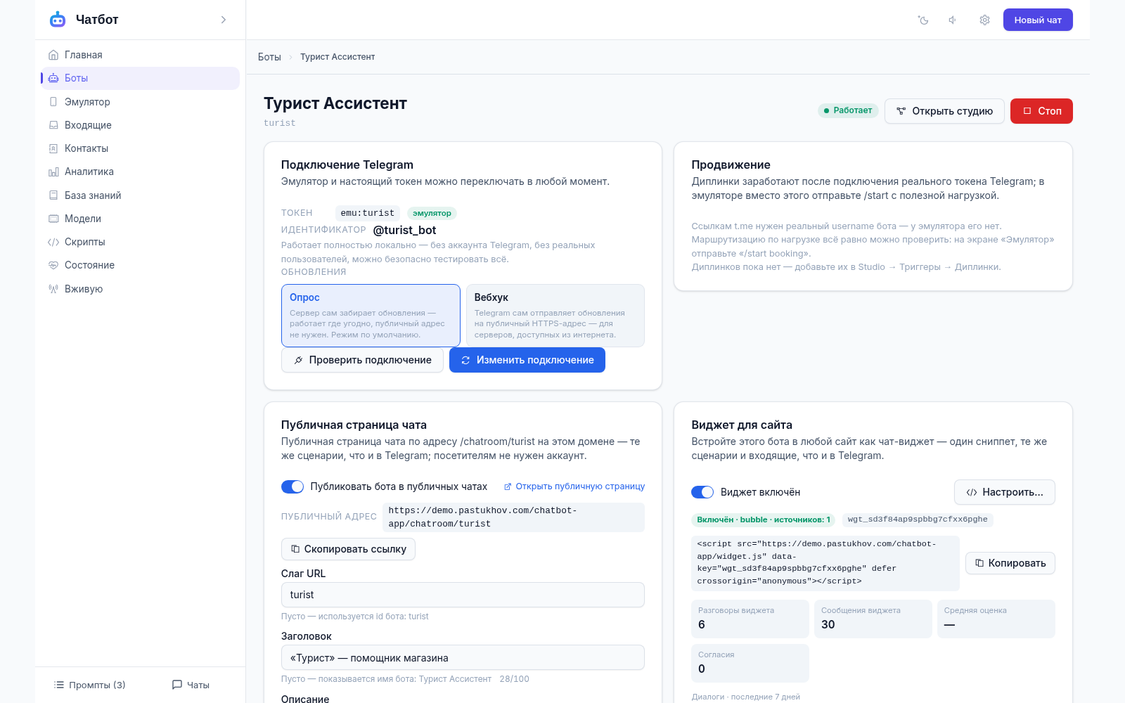Click Изменить подключение button
The image size is (1125, 703).
point(527,360)
